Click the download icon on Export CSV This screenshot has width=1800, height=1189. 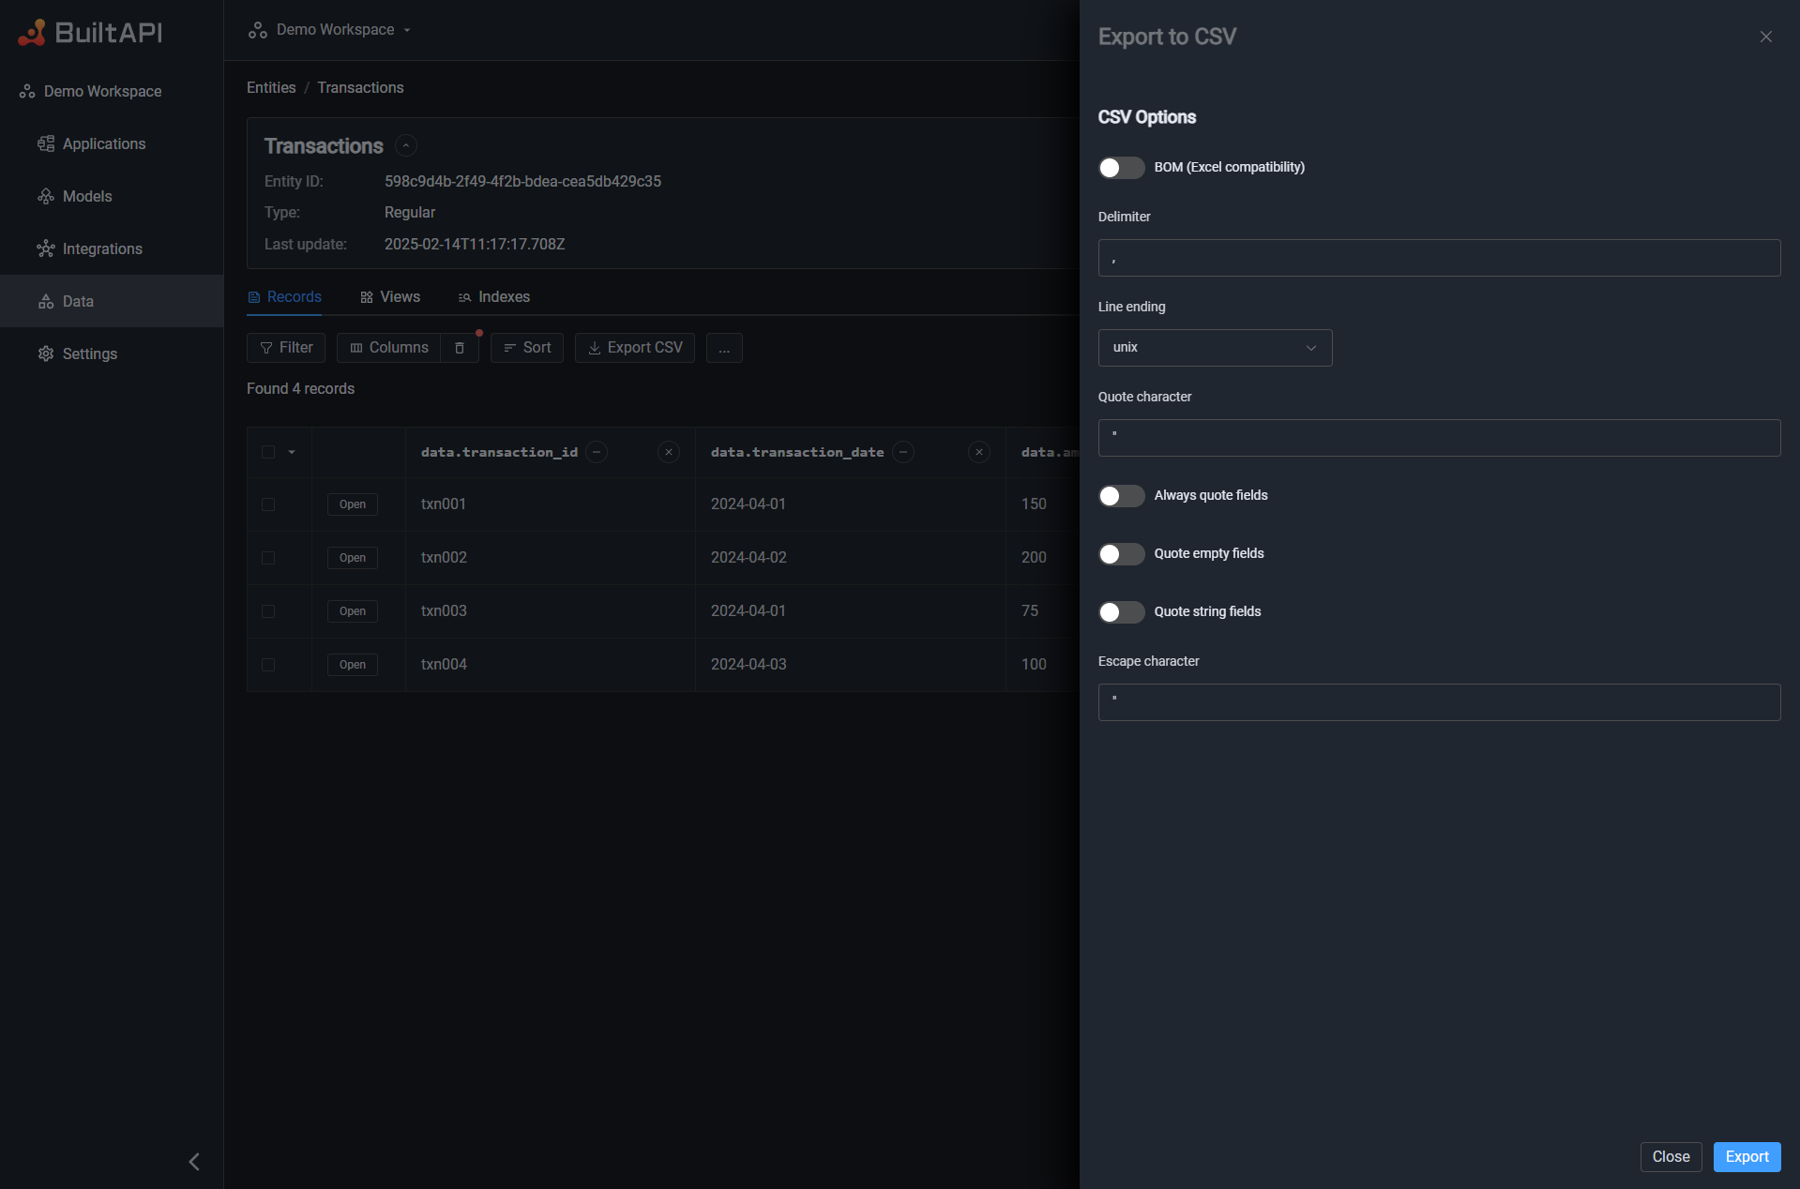point(594,348)
